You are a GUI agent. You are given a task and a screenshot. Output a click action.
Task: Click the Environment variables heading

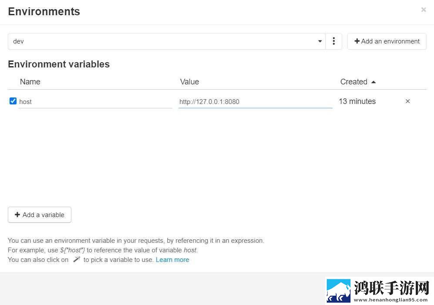click(59, 64)
